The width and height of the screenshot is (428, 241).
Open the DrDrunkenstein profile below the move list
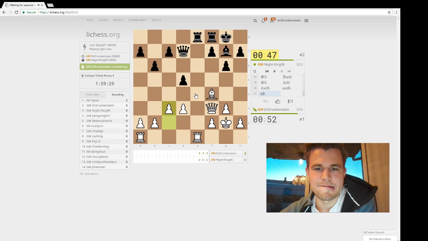pos(274,109)
